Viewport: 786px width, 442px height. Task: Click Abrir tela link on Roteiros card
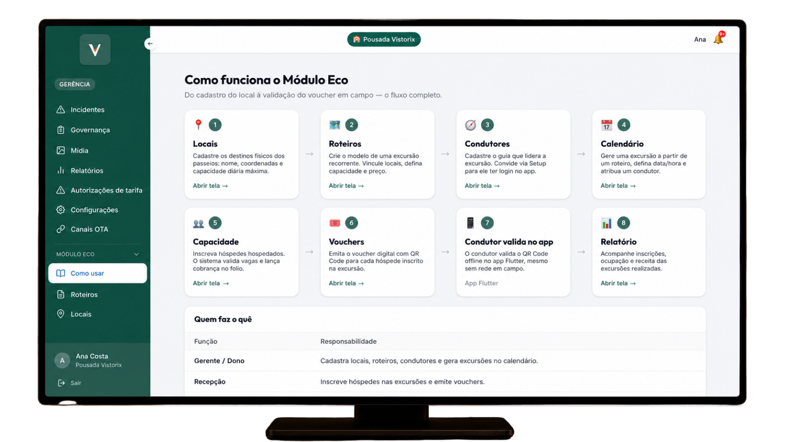[x=346, y=186]
